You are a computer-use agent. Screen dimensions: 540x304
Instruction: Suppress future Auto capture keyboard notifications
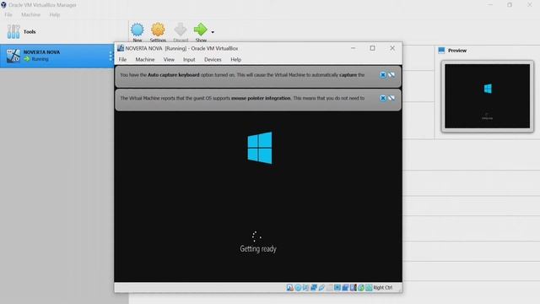391,75
